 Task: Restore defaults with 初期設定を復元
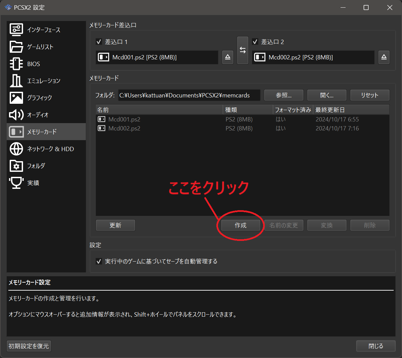coord(29,346)
